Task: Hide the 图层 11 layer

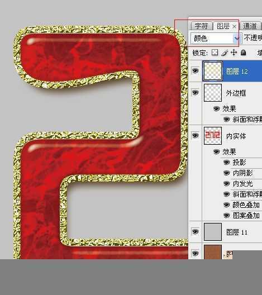Action: [x=195, y=232]
